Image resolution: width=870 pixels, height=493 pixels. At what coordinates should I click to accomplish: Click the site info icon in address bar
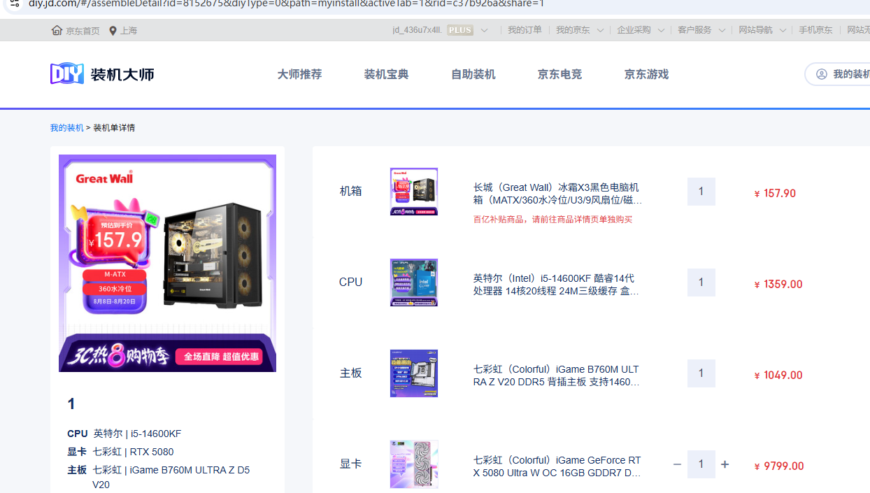[14, 3]
